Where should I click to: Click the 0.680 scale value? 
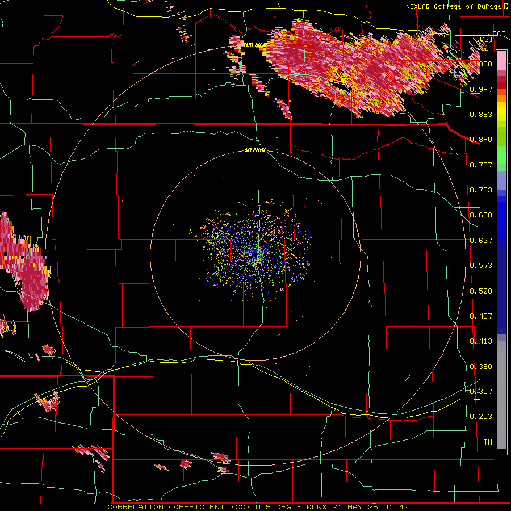pyautogui.click(x=481, y=215)
